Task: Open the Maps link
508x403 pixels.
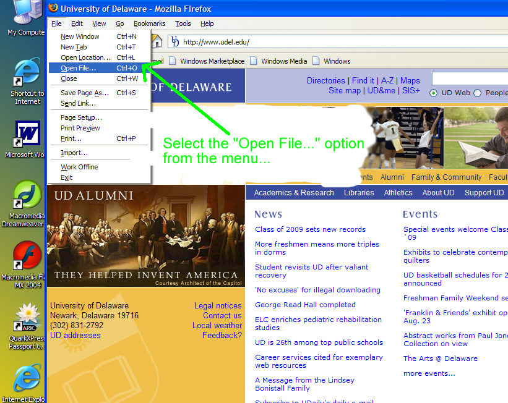Action: 410,80
